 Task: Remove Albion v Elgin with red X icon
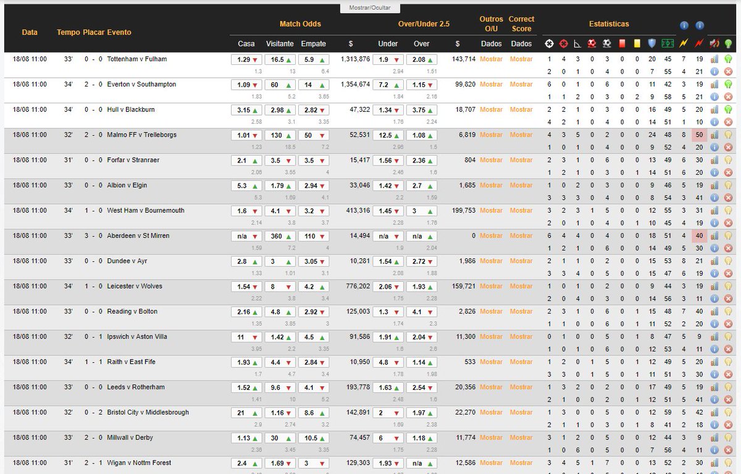coord(728,198)
